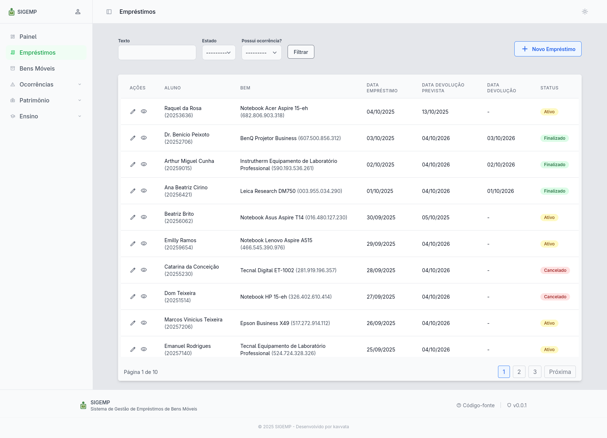
Task: Open Bens Móveis in sidebar
Action: 46,68
